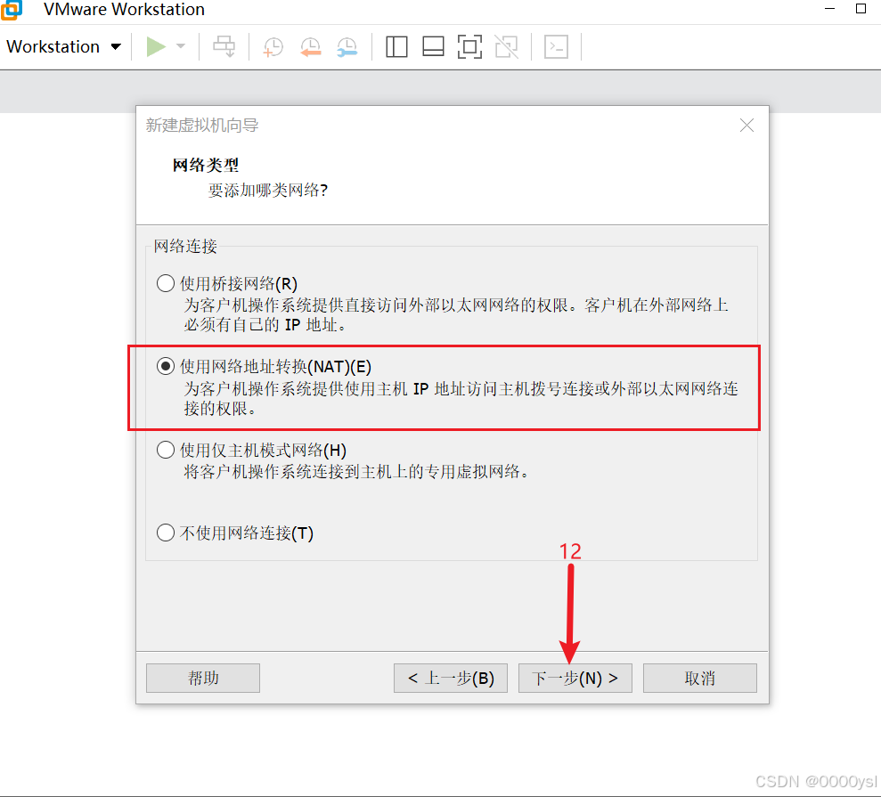Open Snapshot Manager with the clock-wrench icon

pyautogui.click(x=347, y=47)
